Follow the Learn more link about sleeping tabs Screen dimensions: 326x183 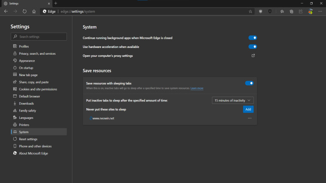(197, 88)
